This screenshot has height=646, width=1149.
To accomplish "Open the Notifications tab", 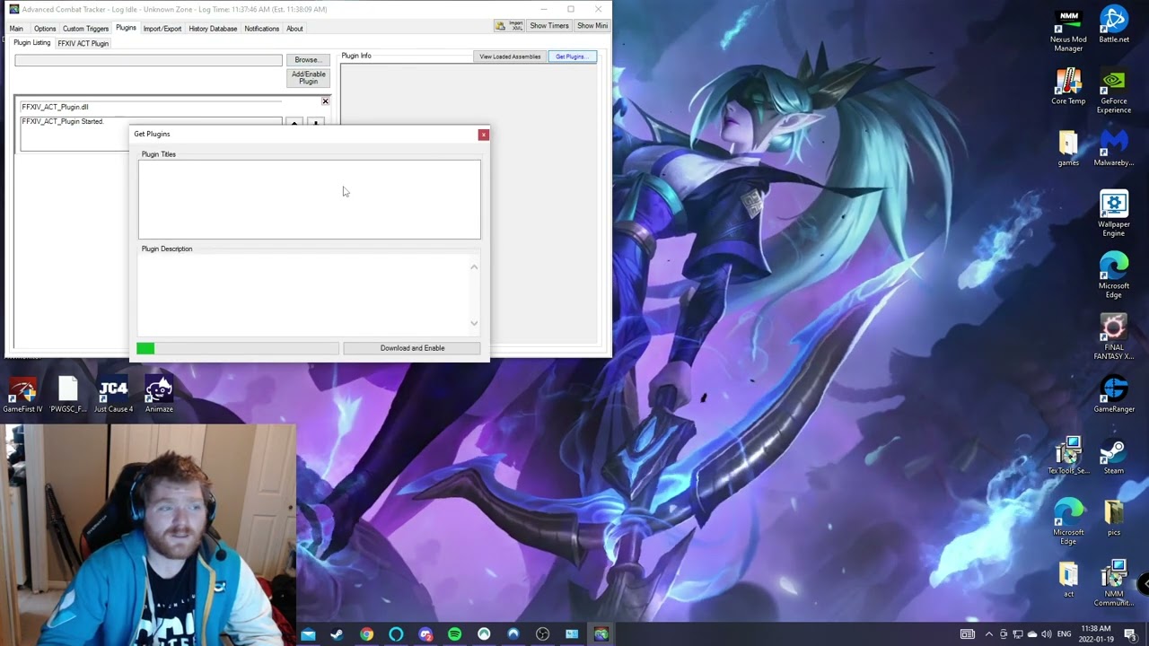I will click(262, 29).
